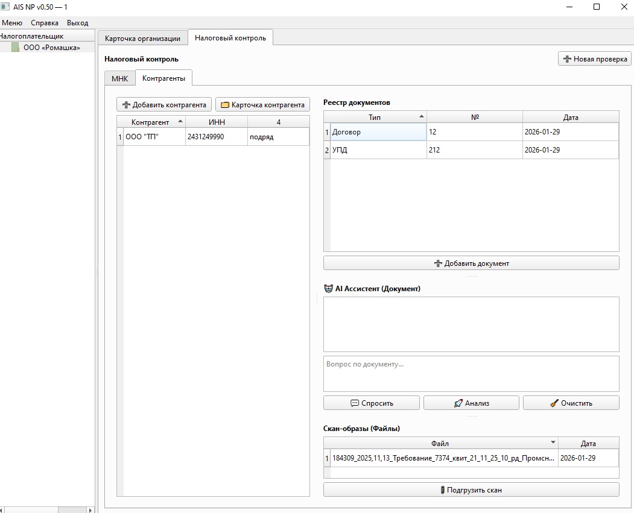Click the brush icon on Очистить button
This screenshot has height=513, width=634.
554,403
